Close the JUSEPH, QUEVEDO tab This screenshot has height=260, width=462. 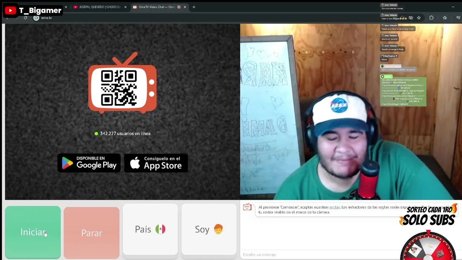(x=126, y=7)
